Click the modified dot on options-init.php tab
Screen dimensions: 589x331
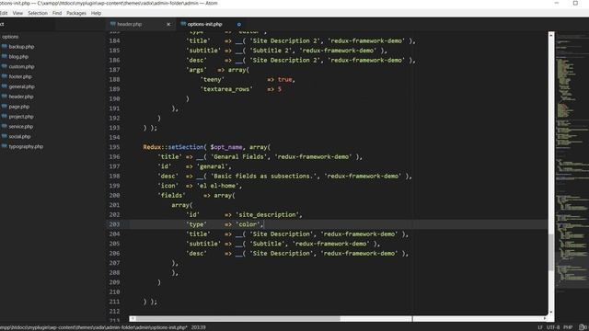point(239,25)
